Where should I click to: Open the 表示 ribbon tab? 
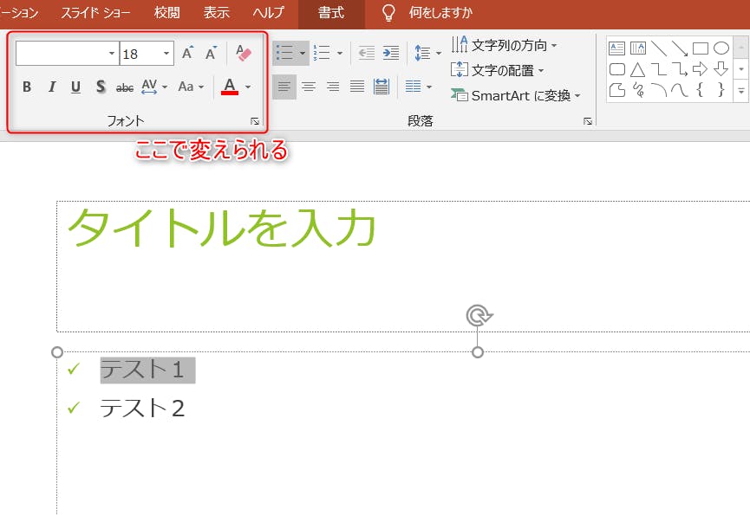click(x=216, y=13)
